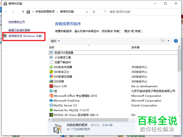Click the i信 shield icon
The image size is (183, 137).
51,91
